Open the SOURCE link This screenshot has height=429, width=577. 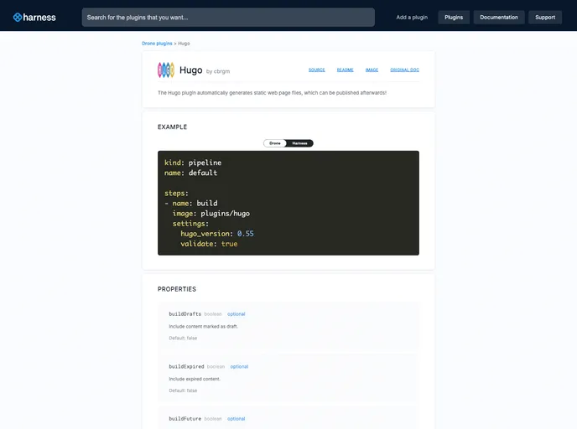point(316,70)
